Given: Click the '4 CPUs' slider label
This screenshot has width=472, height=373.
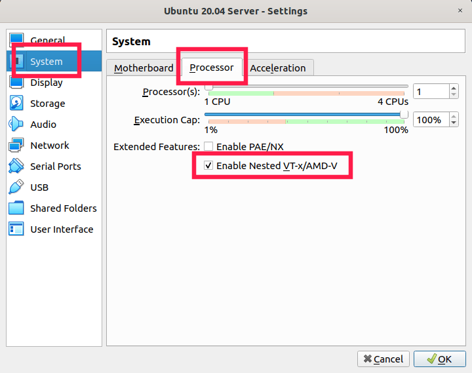Looking at the screenshot, I should coord(393,102).
